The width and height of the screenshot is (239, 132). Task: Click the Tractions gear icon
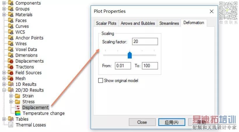(x=11, y=67)
